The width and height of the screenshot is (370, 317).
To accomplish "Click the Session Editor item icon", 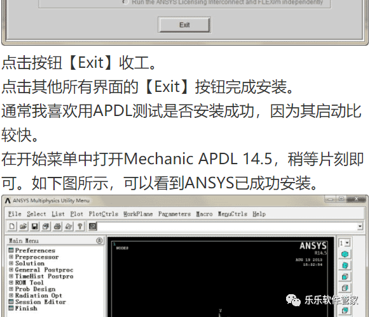I will pos(11,302).
